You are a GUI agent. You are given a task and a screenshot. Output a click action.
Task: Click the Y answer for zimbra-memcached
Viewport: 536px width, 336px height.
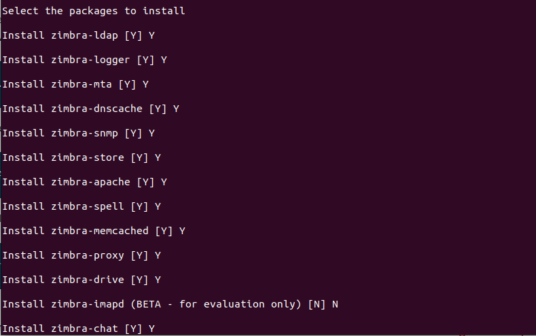click(x=182, y=231)
